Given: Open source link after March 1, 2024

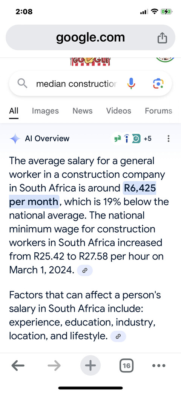Looking at the screenshot, I should (x=85, y=270).
